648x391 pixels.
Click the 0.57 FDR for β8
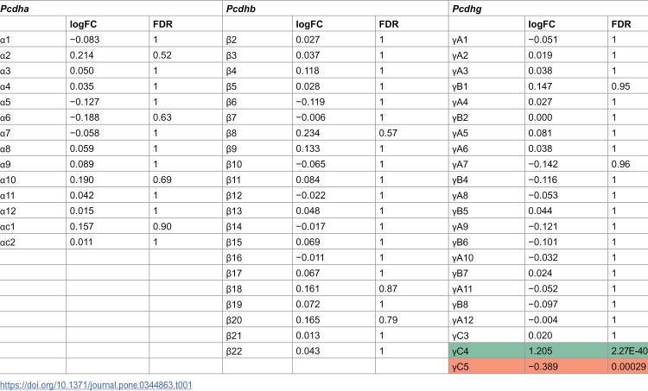pos(388,133)
